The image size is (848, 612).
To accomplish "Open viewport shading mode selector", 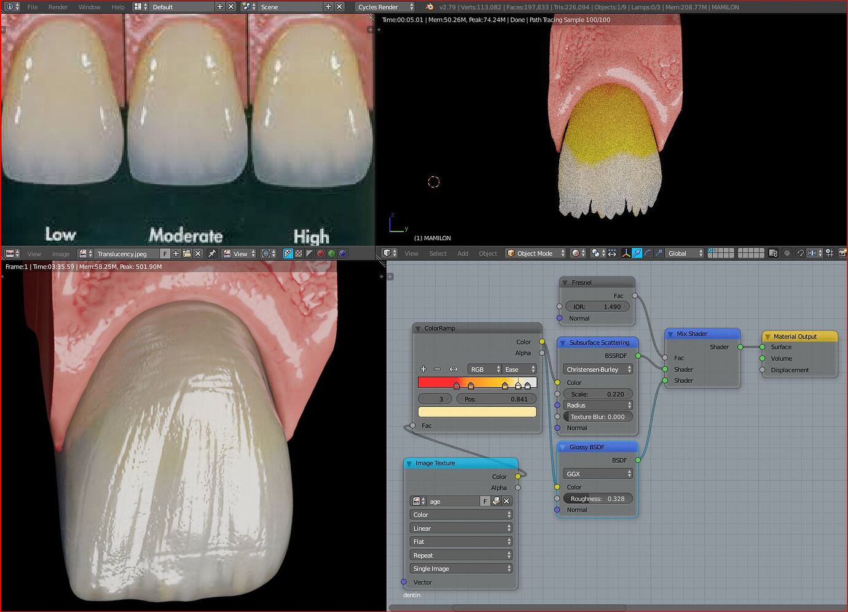I will coord(578,253).
